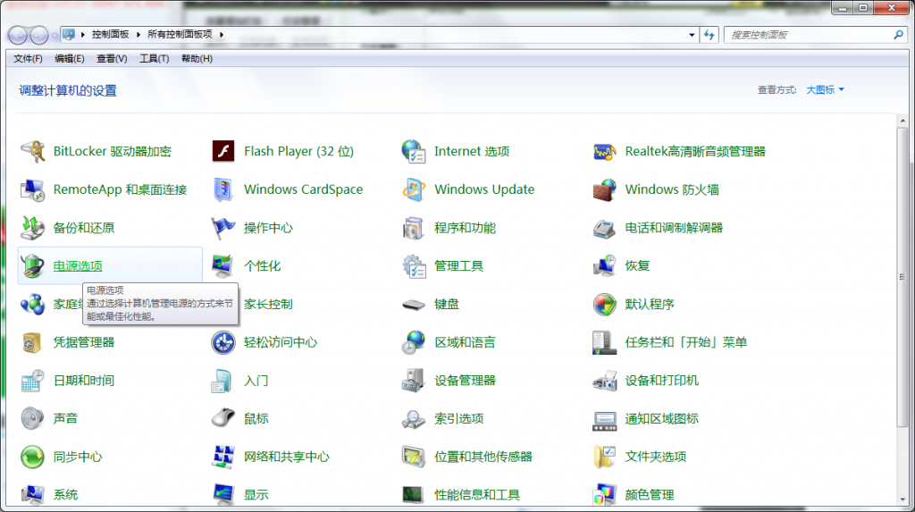Open the 程序和功能 icon
915x512 pixels.
point(413,228)
